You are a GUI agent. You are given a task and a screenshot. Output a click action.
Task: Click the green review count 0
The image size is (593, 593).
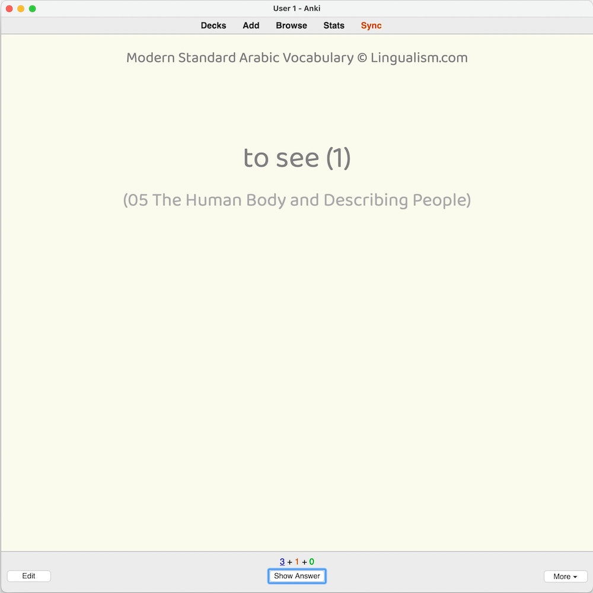pyautogui.click(x=312, y=562)
